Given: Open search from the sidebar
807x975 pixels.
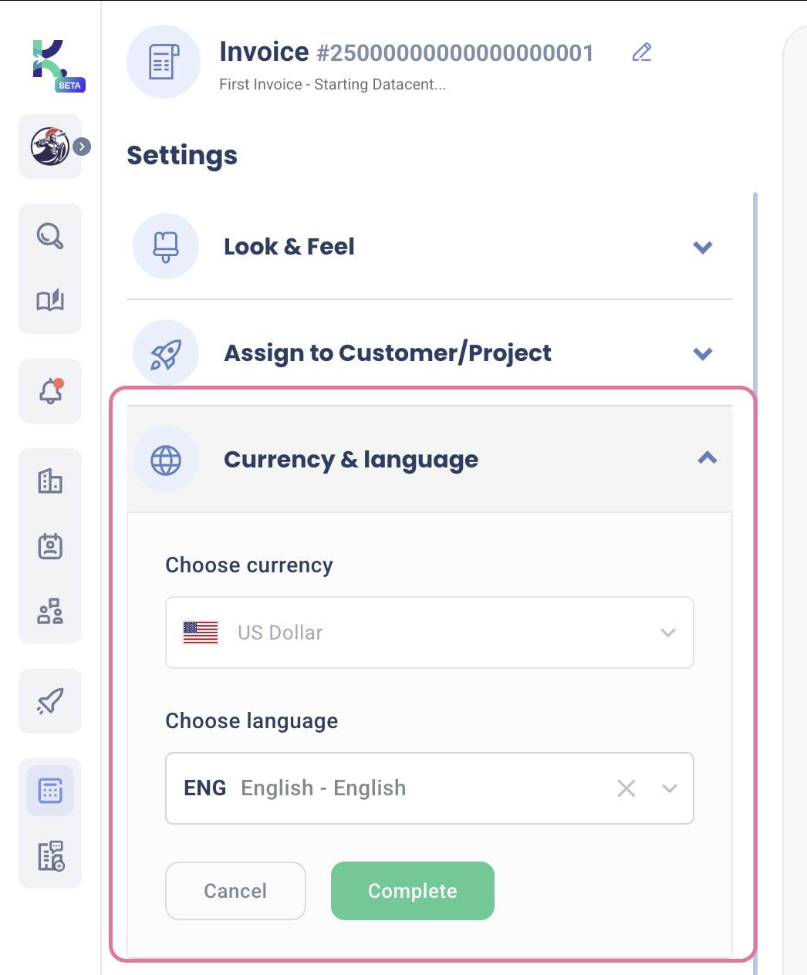Looking at the screenshot, I should tap(49, 236).
